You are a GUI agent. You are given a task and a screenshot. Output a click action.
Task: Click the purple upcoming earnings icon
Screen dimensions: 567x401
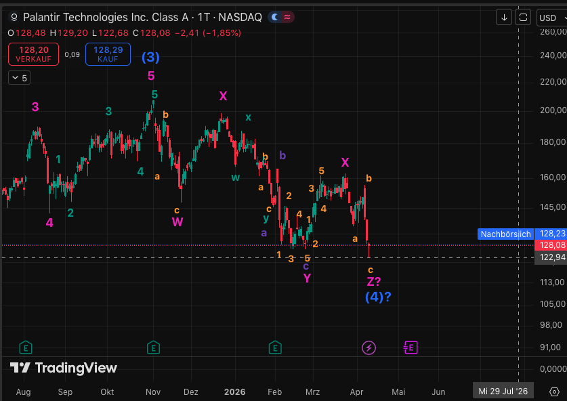(410, 347)
